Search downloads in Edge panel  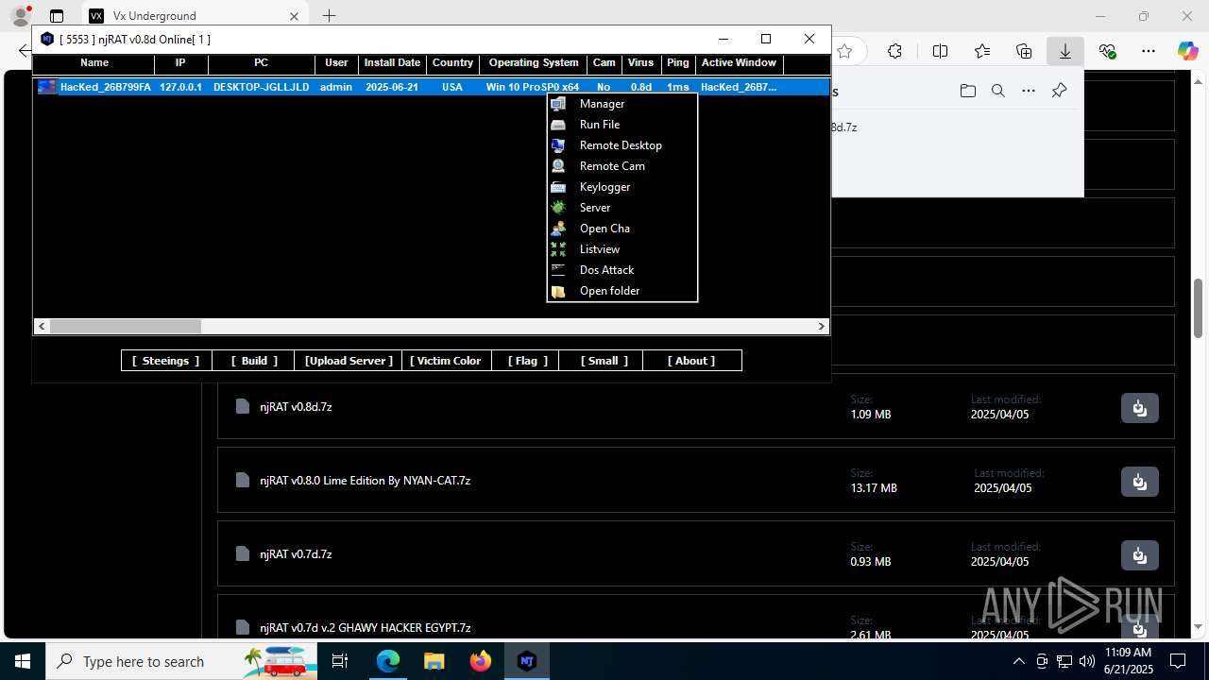997,91
